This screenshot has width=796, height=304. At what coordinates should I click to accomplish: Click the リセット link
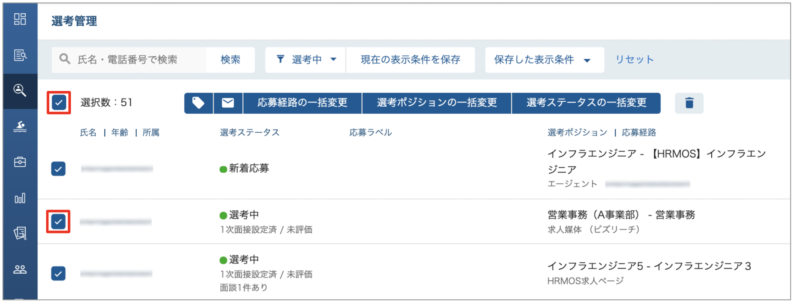tap(634, 60)
